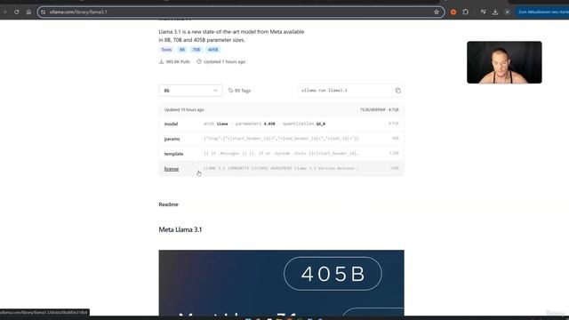Select the 70B tag badge
569x320 pixels.
196,50
